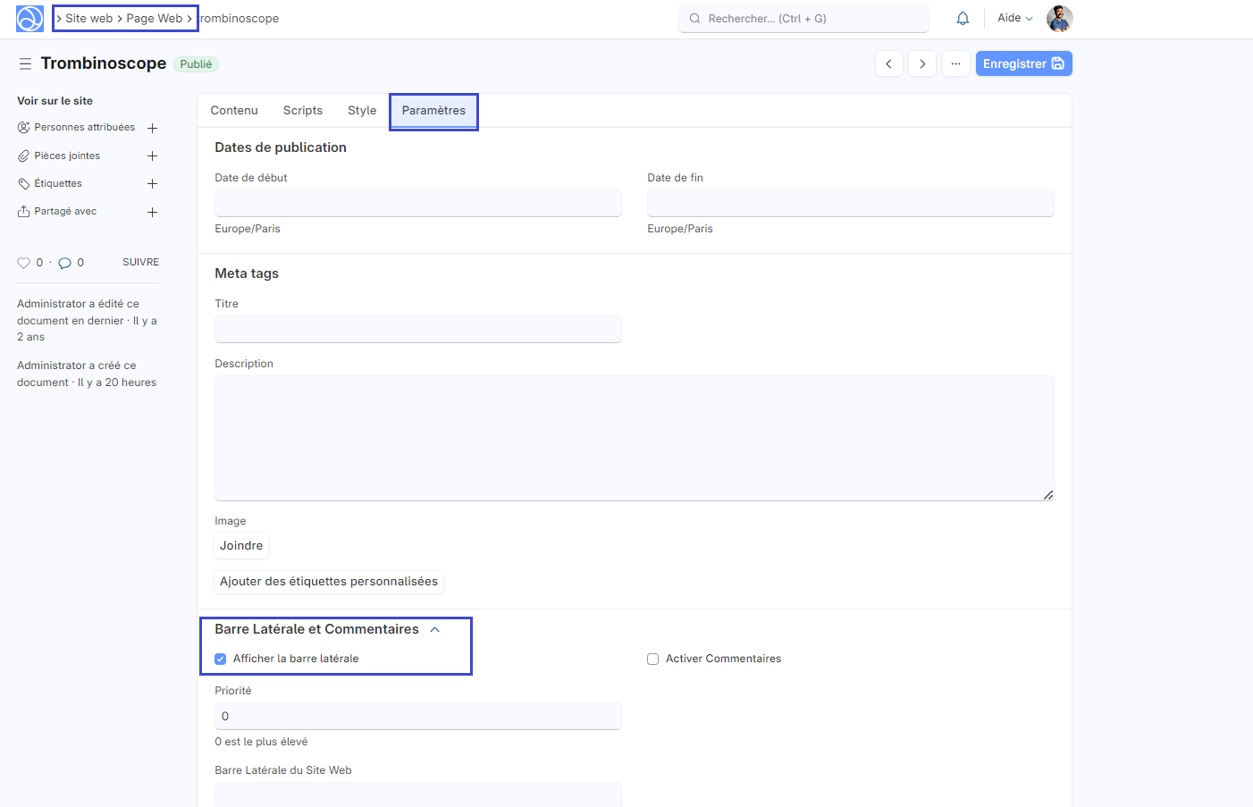Viewport: 1253px width, 807px height.
Task: Click the Date de début field
Action: [417, 203]
